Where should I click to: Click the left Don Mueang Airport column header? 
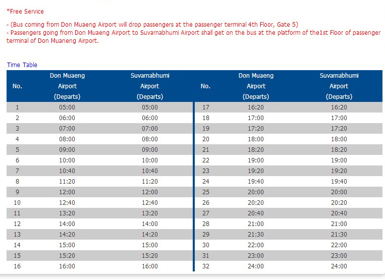(x=67, y=86)
